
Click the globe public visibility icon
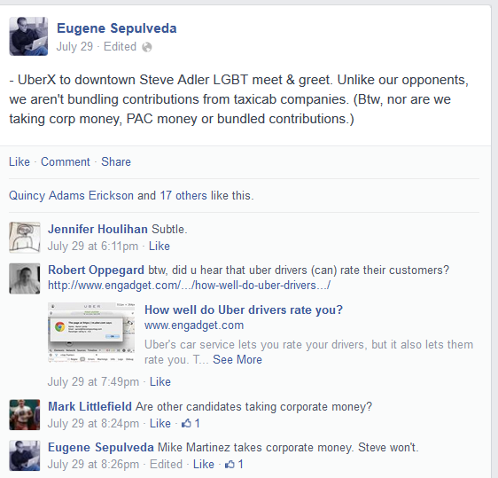147,47
